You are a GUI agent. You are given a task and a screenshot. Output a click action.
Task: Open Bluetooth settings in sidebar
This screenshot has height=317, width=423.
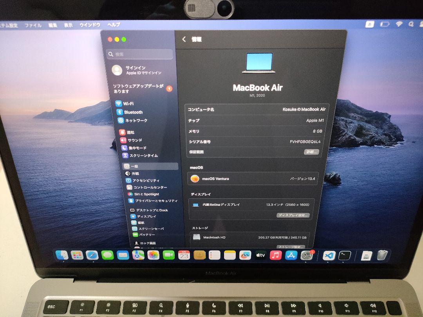coord(130,112)
